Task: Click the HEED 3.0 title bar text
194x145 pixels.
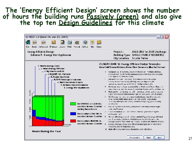Action: pyautogui.click(x=48, y=37)
